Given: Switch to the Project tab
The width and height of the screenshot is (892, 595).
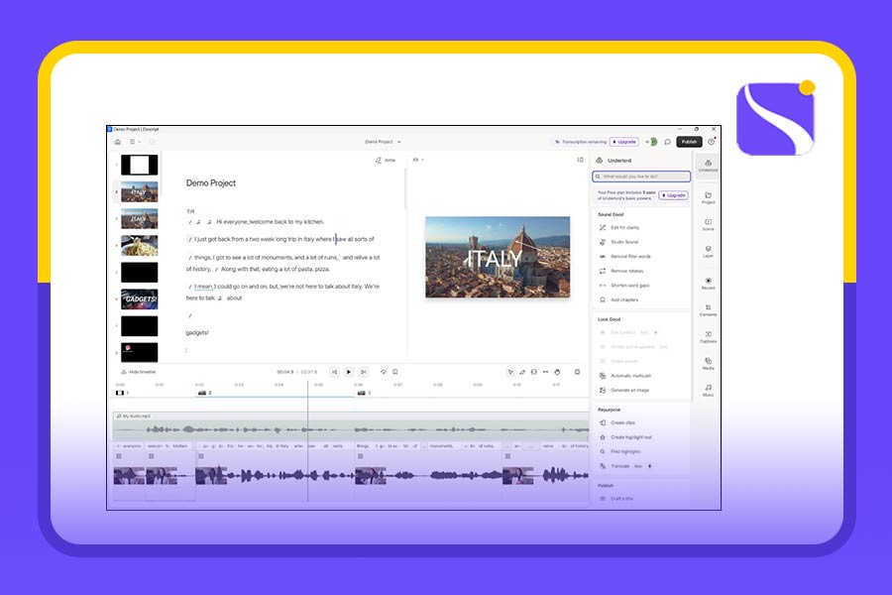Looking at the screenshot, I should pyautogui.click(x=708, y=198).
